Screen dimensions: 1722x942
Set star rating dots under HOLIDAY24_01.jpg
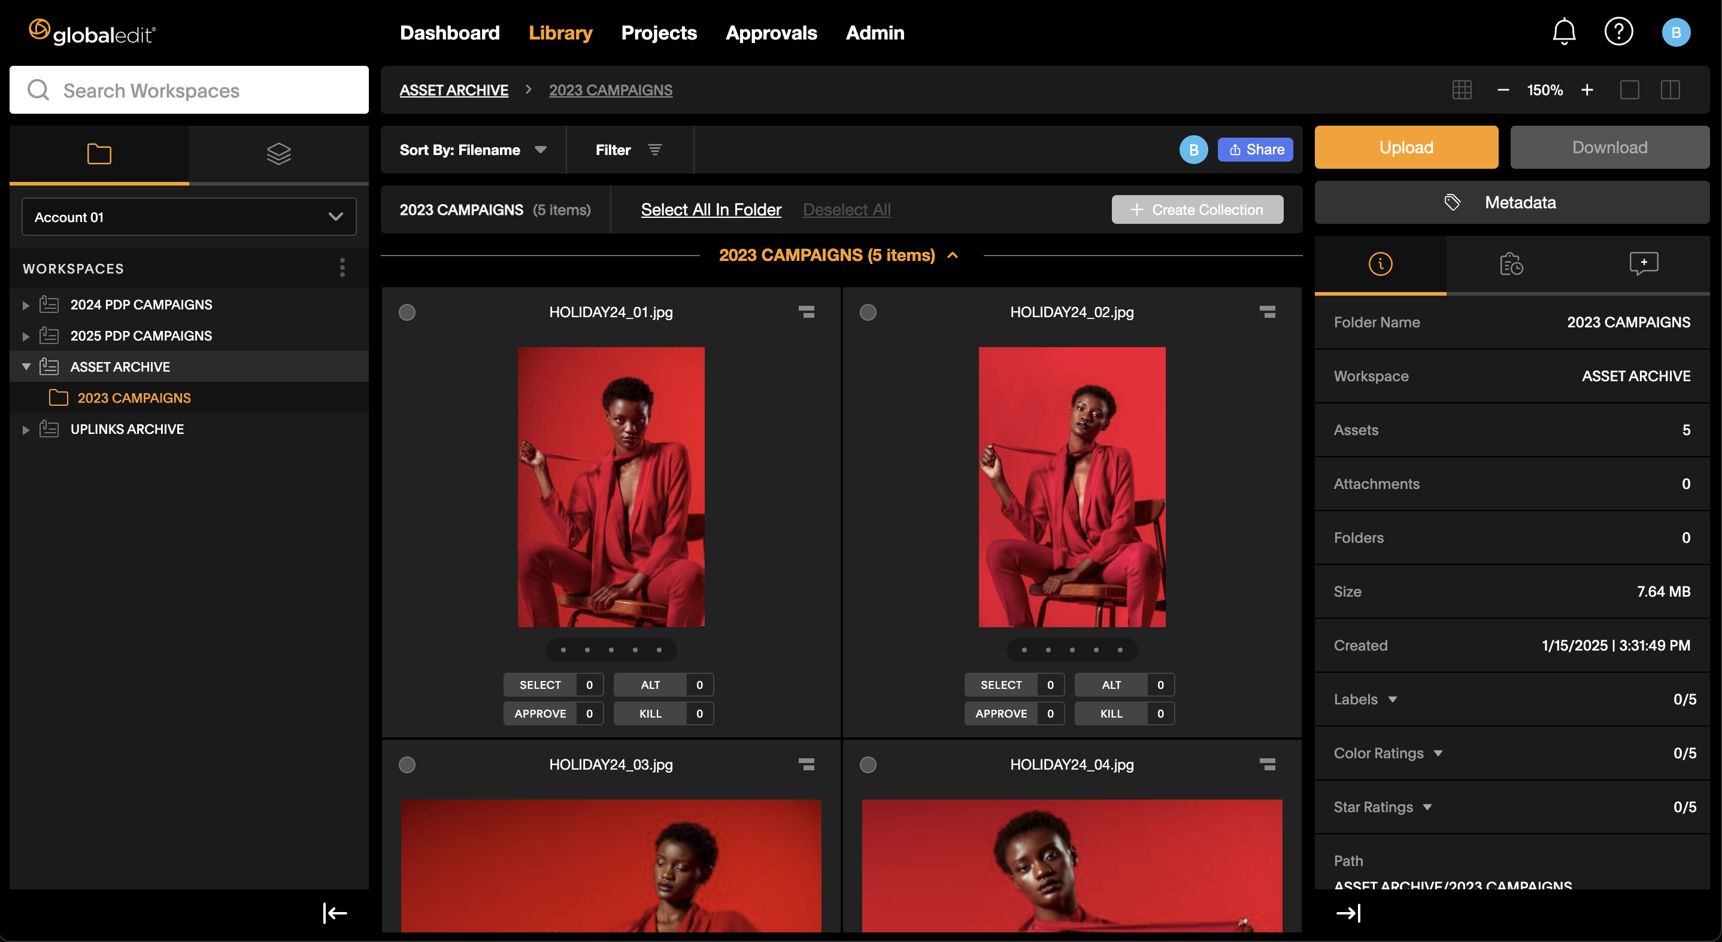tap(611, 650)
